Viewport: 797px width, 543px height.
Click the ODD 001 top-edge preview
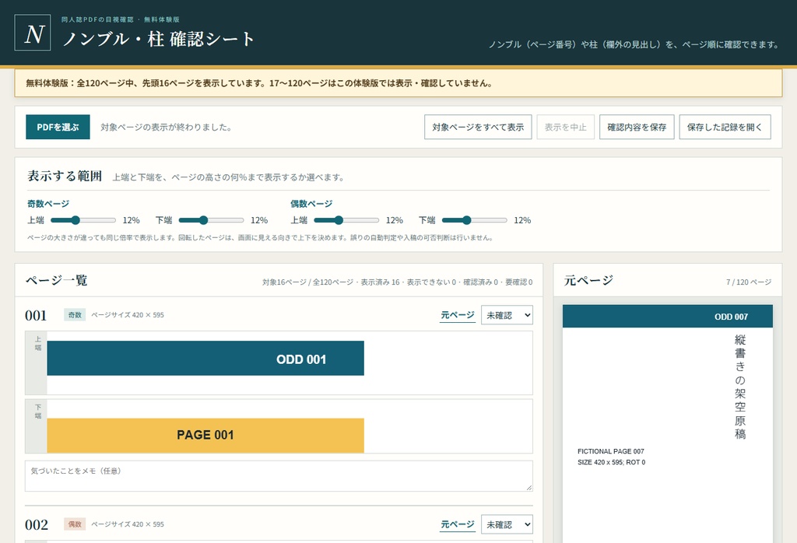(x=205, y=358)
